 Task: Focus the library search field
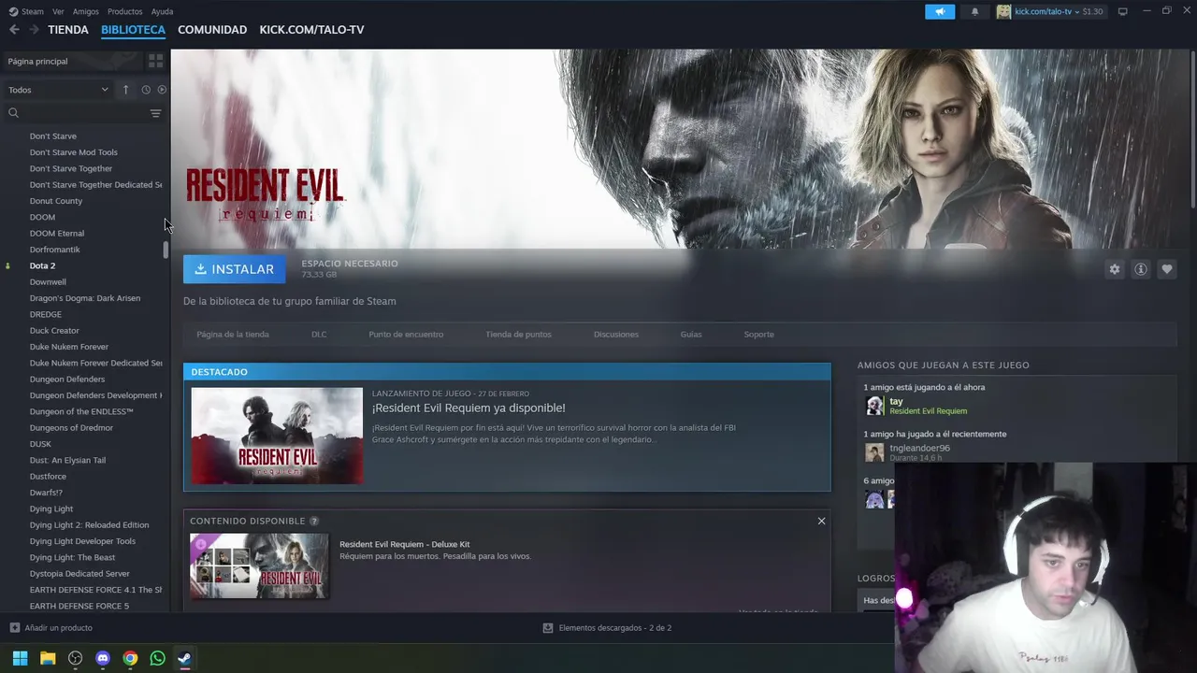click(x=82, y=113)
